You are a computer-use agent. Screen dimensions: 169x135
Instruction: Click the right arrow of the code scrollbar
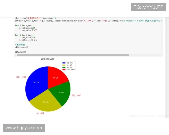161,55
